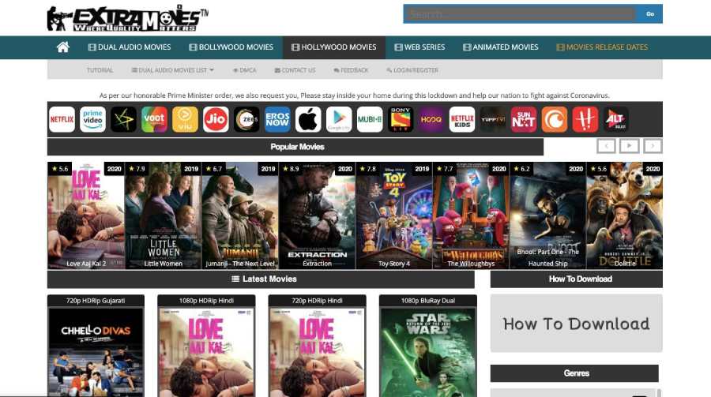Click the orange Crunchyroll icon

(x=555, y=120)
